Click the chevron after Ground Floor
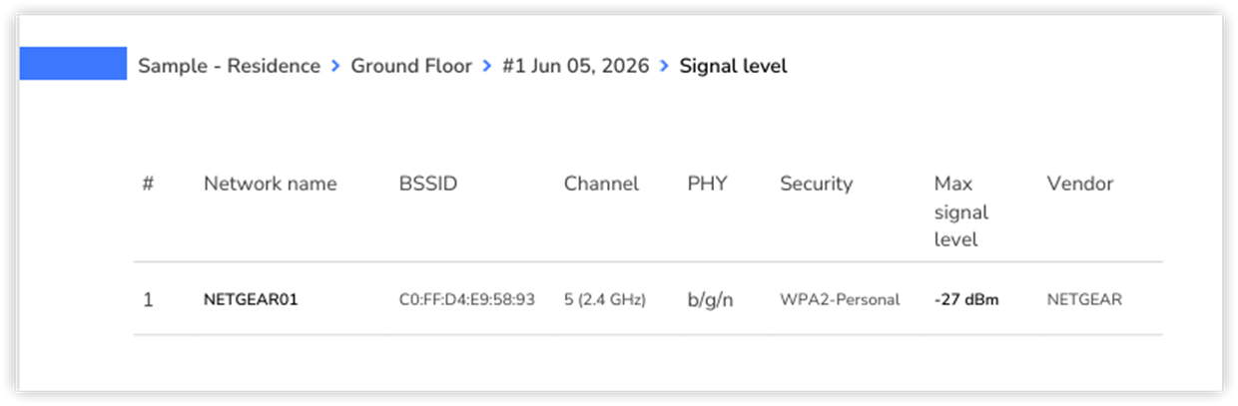This screenshot has width=1238, height=406. coord(487,67)
